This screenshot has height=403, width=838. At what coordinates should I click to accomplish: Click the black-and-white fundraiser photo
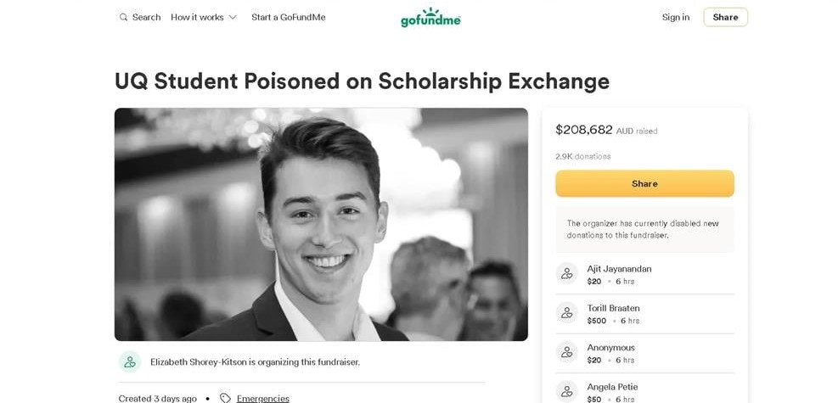[x=321, y=224]
